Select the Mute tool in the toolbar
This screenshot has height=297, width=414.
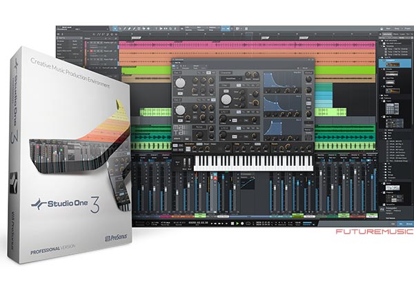click(x=139, y=28)
